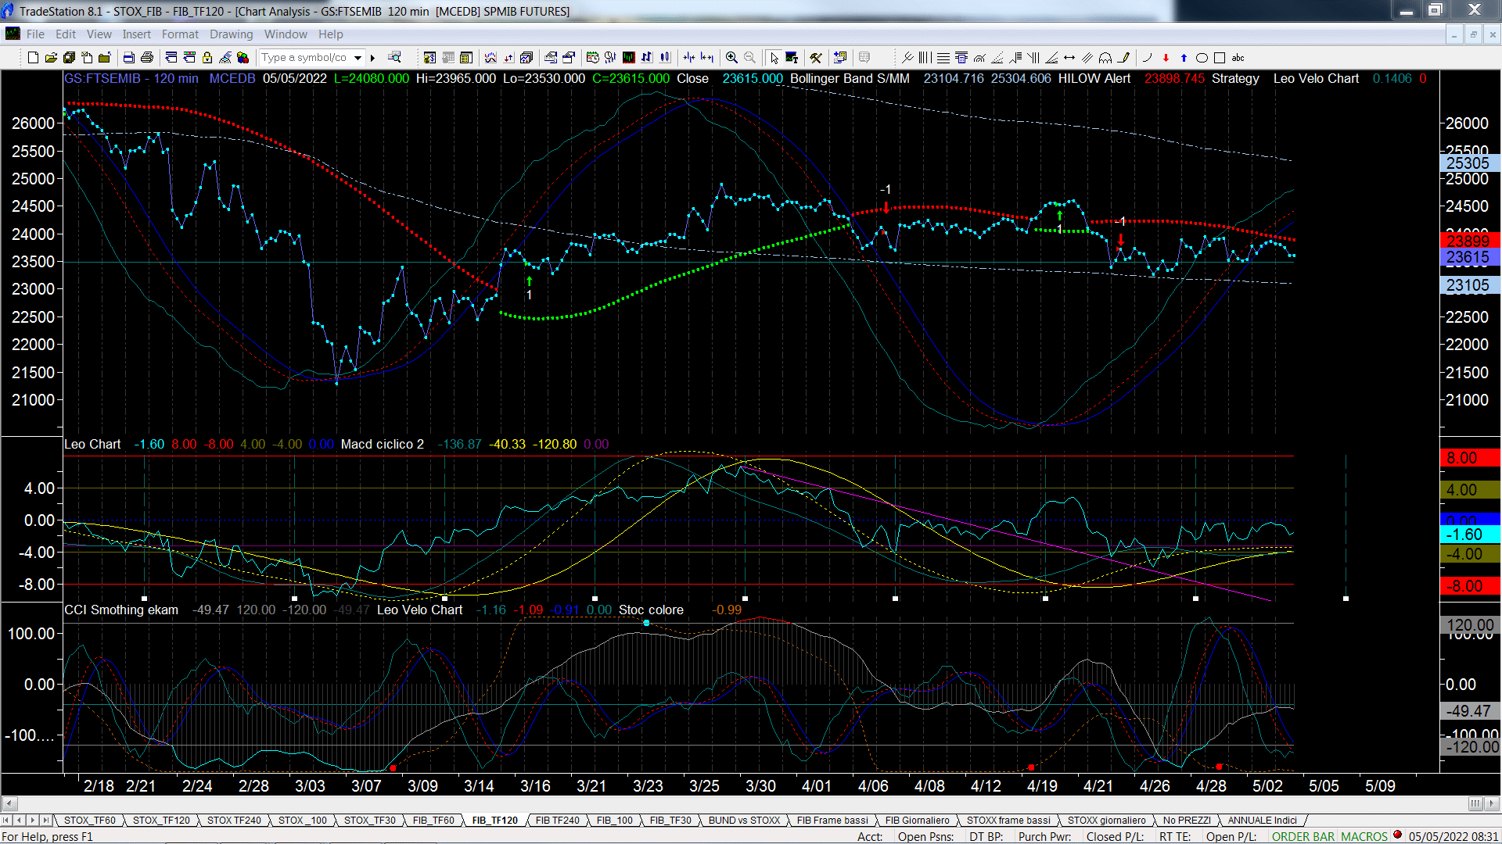Open the Drawing menu
The image size is (1502, 844).
[231, 34]
